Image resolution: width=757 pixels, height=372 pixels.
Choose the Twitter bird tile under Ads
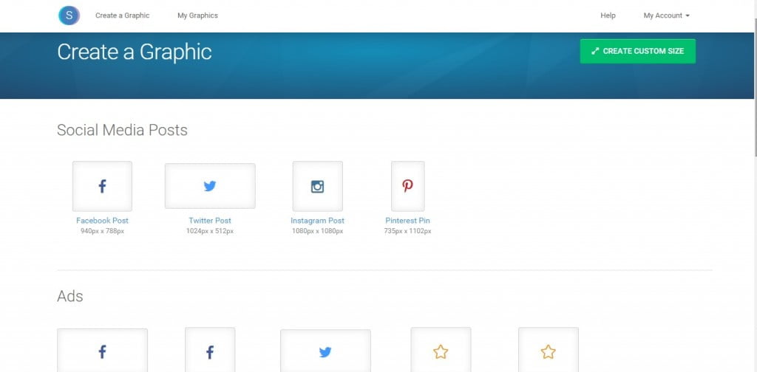[x=325, y=351]
